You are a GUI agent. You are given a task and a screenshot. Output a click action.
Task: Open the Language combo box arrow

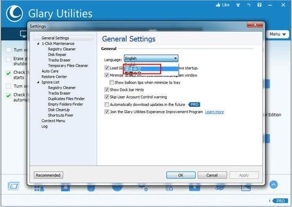pos(175,59)
